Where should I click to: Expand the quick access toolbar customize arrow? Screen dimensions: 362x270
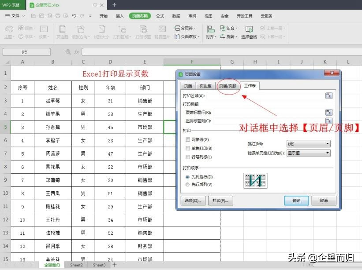pos(90,16)
